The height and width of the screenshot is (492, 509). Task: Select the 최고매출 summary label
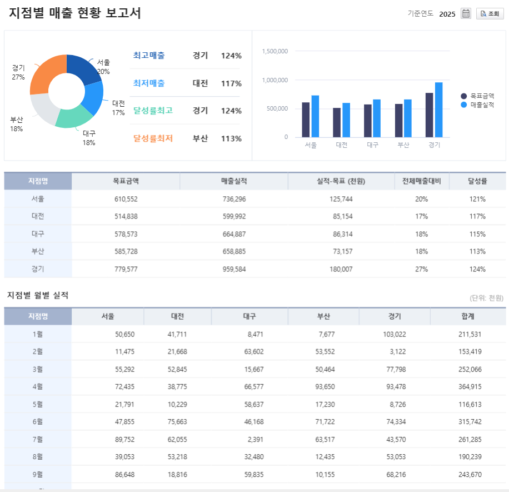(149, 56)
